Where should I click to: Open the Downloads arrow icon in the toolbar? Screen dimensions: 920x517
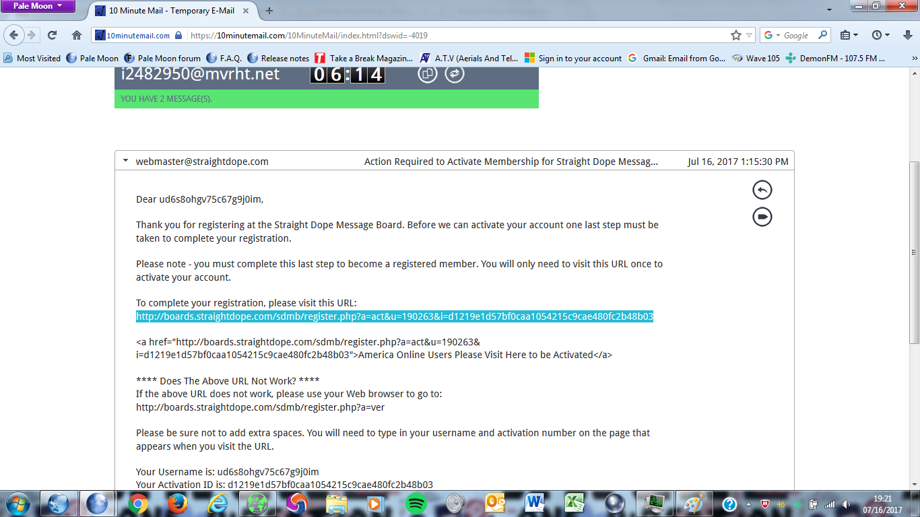pos(906,36)
